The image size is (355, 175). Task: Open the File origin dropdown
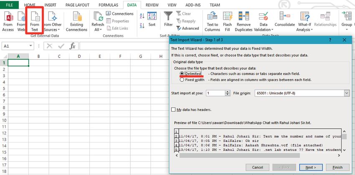[x=347, y=93]
